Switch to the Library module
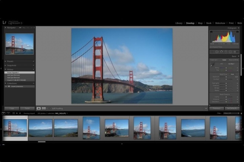 [x=179, y=23]
